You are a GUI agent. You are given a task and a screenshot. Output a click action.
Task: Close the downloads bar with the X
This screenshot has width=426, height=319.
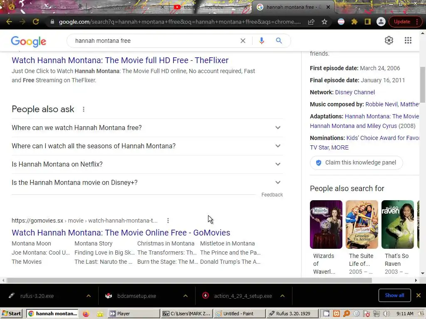(x=419, y=295)
